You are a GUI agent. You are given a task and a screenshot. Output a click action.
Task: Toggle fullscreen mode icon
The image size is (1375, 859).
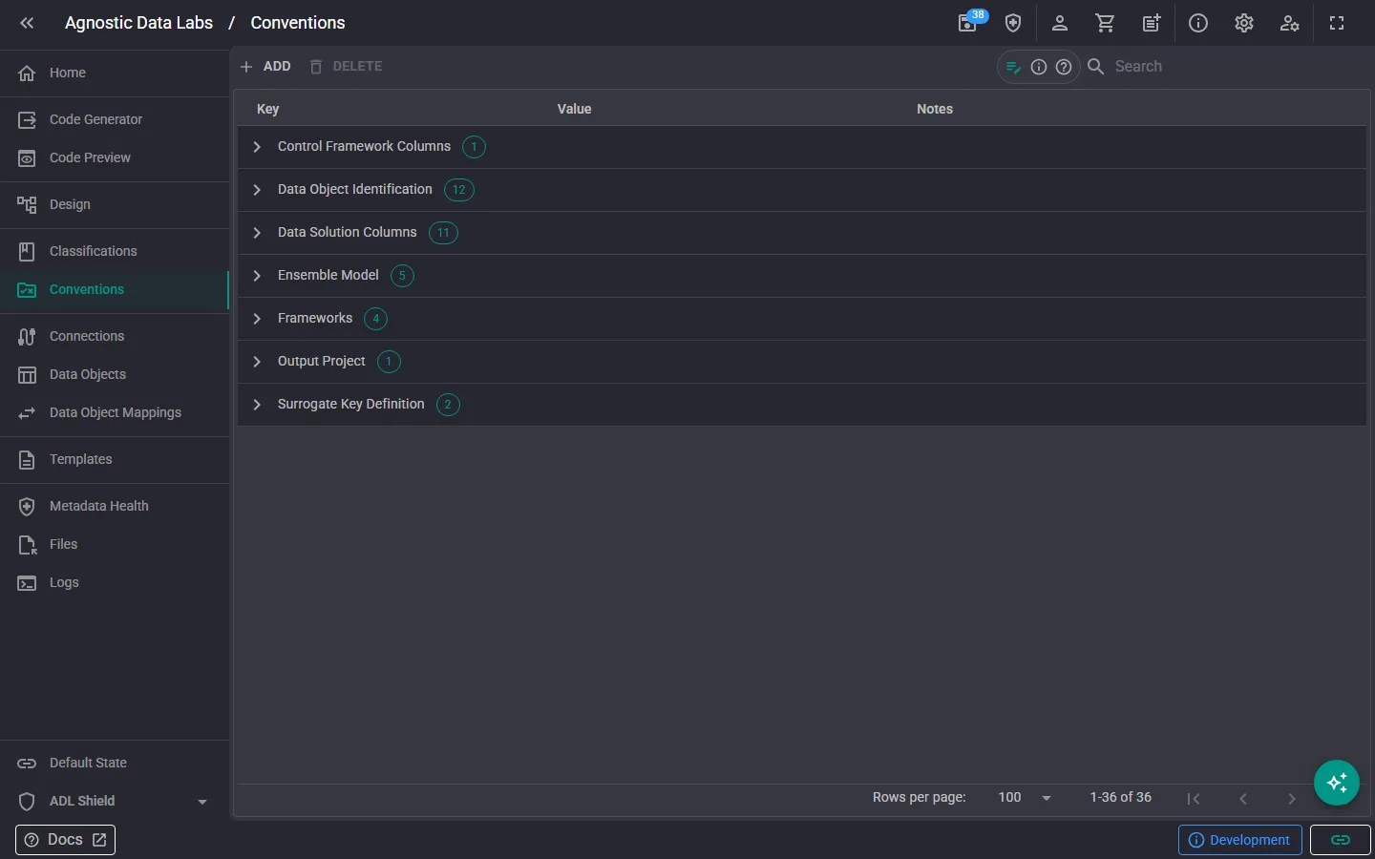click(x=1337, y=23)
